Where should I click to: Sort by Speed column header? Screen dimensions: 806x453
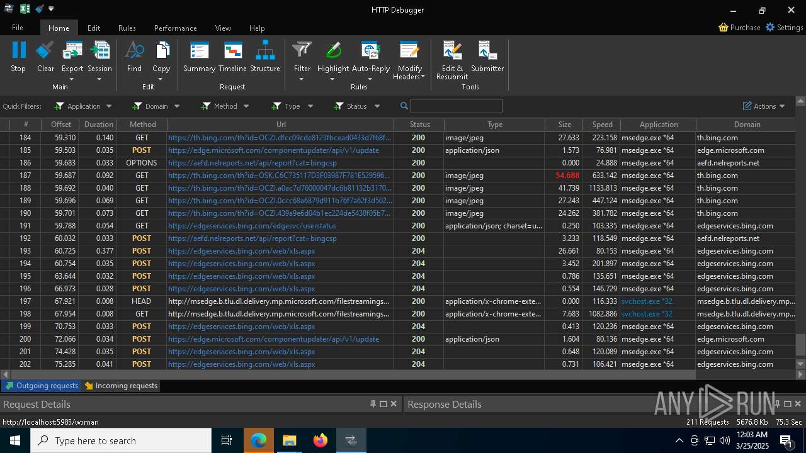click(x=602, y=125)
